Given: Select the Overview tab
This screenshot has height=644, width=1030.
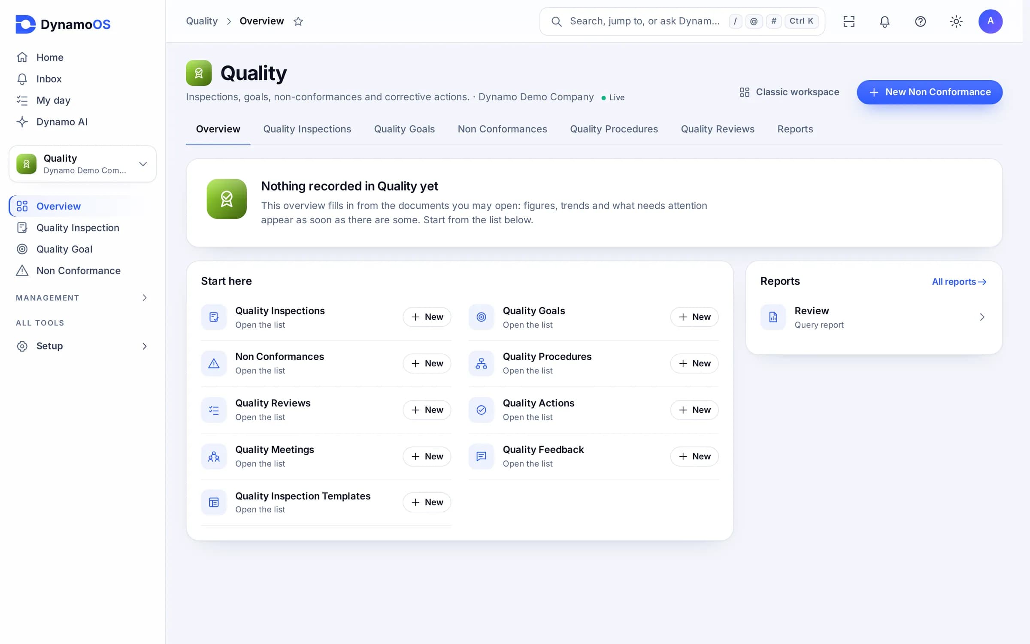Looking at the screenshot, I should [x=218, y=129].
